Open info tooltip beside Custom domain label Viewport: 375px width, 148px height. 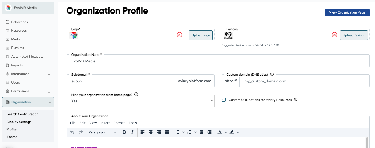click(272, 74)
